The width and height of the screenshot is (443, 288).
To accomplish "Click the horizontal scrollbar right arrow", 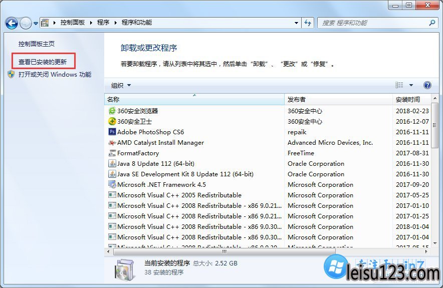I will pos(426,251).
